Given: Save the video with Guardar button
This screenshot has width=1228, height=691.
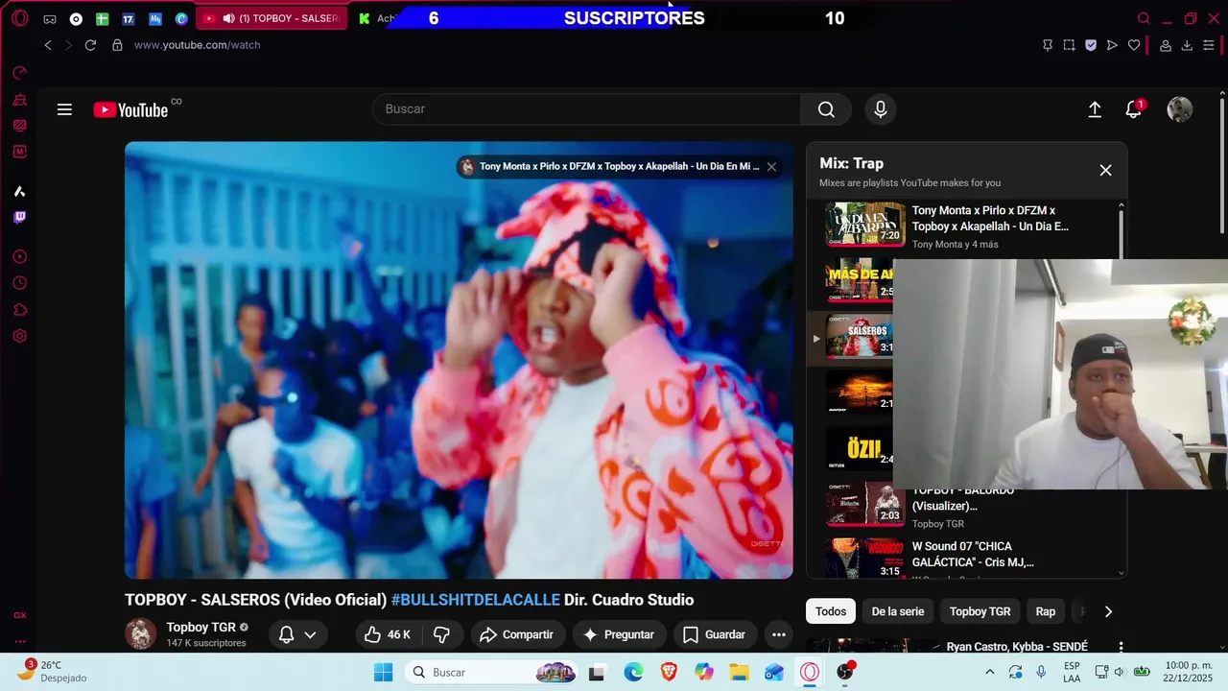Looking at the screenshot, I should tap(715, 634).
